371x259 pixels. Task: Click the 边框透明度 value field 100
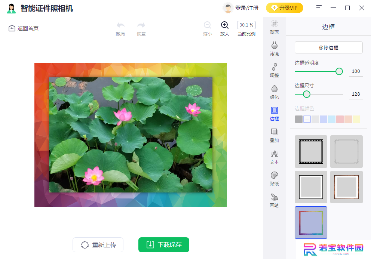pos(356,71)
